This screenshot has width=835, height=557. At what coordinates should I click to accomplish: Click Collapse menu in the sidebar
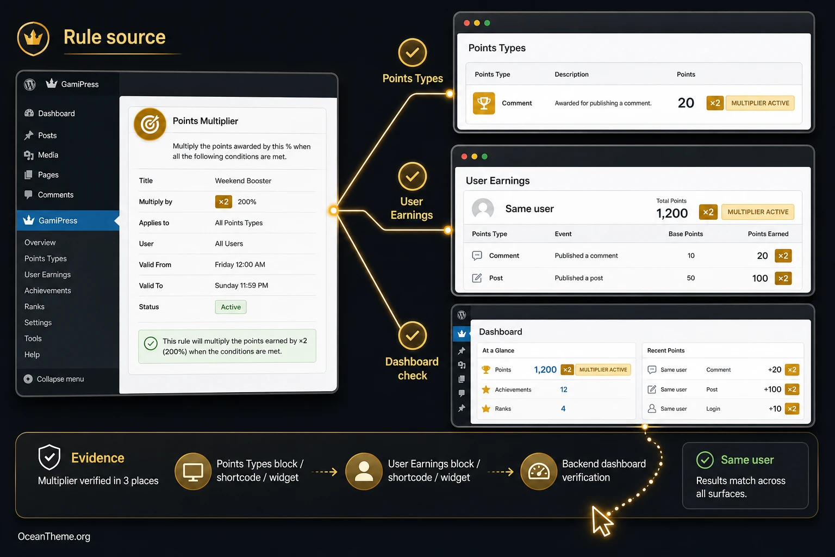point(54,379)
